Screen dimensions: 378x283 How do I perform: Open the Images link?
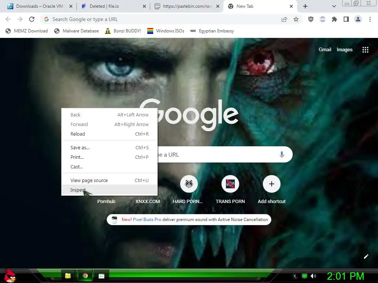(x=344, y=50)
